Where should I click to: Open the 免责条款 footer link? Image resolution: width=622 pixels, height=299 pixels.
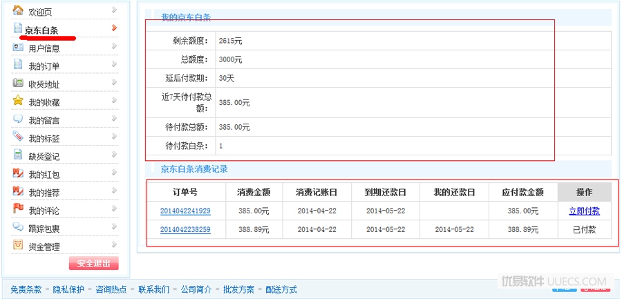[x=26, y=289]
